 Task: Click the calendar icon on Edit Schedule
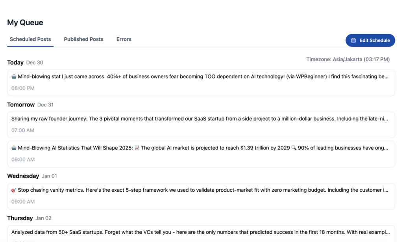point(353,40)
